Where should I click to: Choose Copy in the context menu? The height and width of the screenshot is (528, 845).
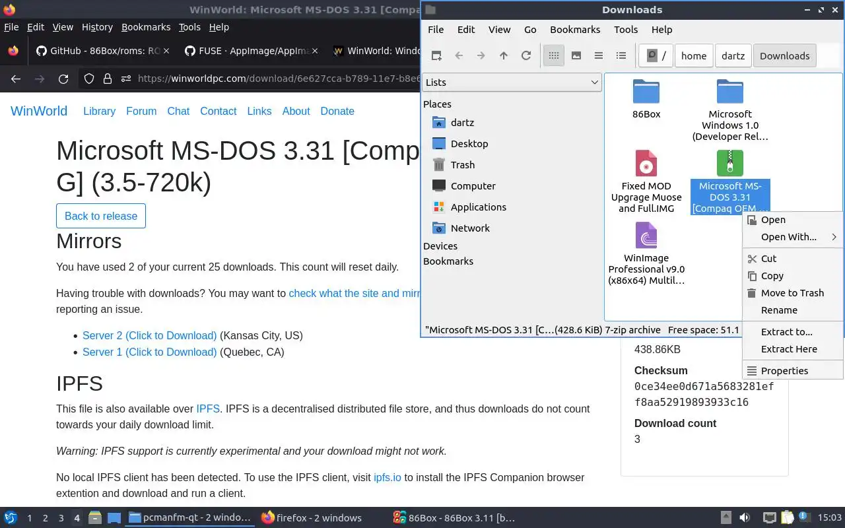coord(792,276)
